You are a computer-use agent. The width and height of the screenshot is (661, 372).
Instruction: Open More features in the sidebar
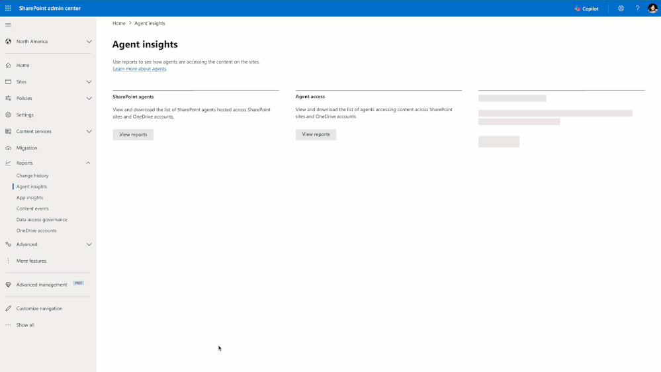point(31,261)
